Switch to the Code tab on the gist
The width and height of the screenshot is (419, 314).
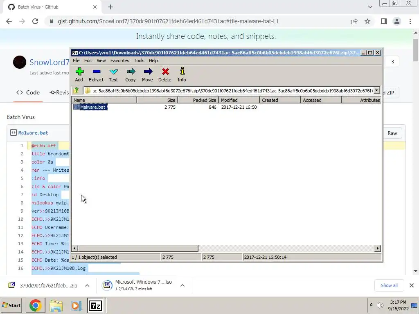[28, 92]
